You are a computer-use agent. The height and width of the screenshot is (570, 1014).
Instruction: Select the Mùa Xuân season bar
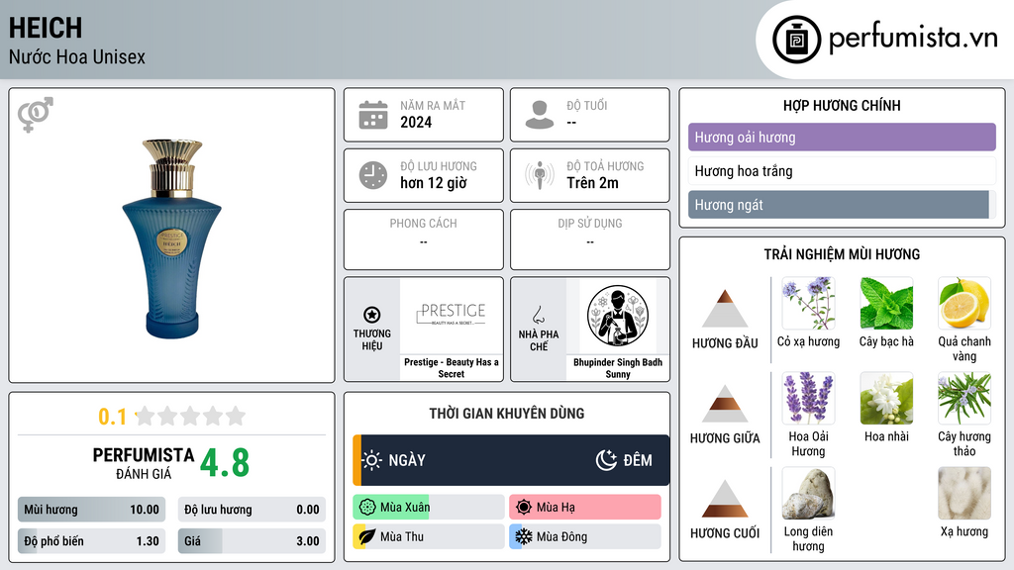[429, 508]
